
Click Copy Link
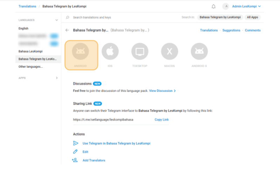coord(162,120)
